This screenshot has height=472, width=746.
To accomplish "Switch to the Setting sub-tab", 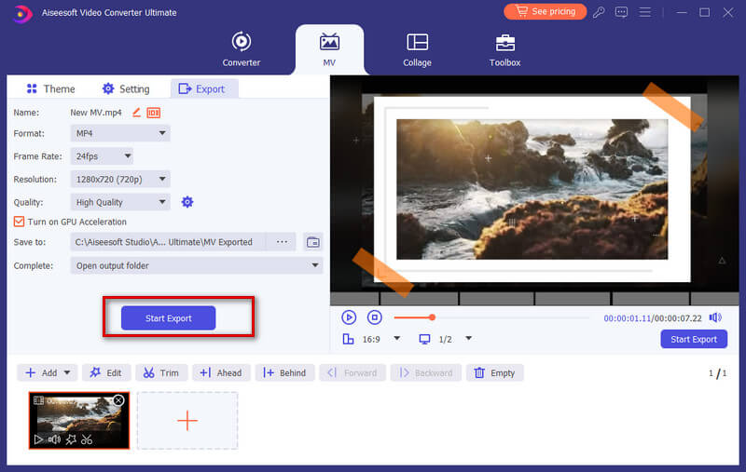I will point(126,88).
